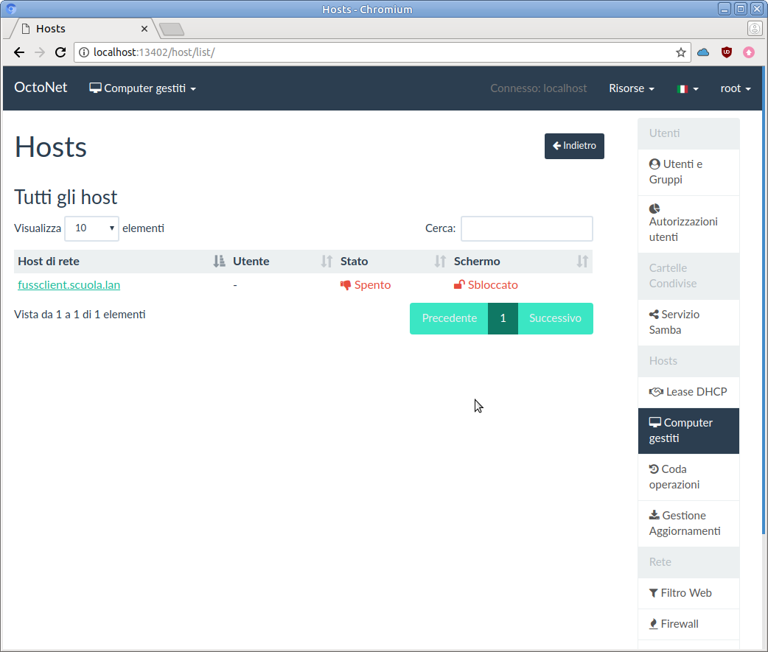This screenshot has height=652, width=768.
Task: Reload the Hosts page
Action: tap(60, 52)
